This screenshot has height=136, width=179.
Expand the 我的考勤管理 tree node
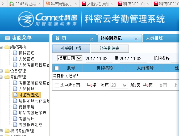(1, 131)
